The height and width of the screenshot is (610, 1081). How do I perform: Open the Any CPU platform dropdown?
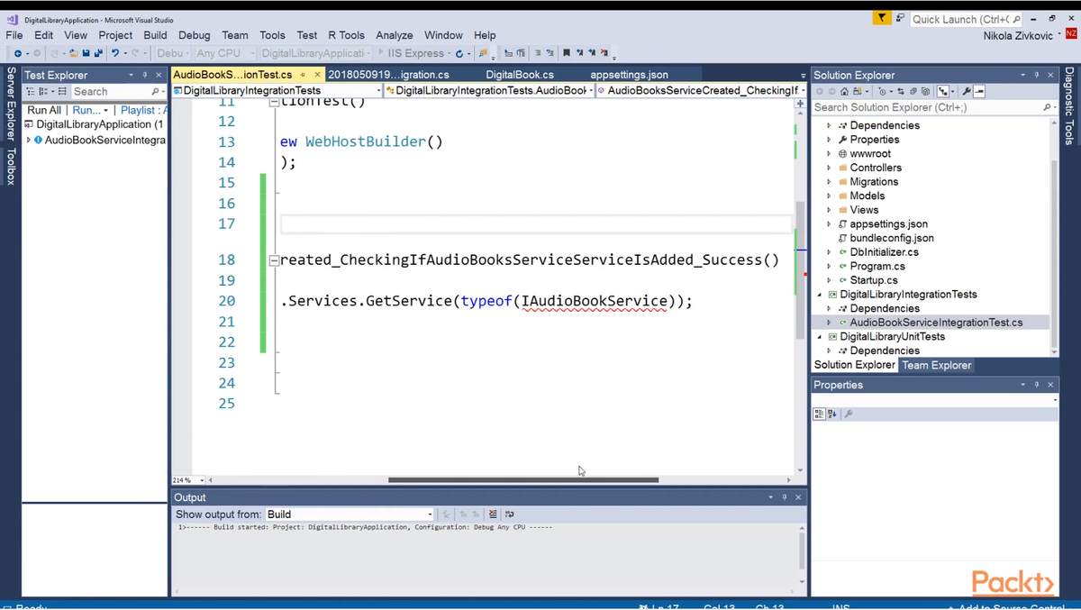click(x=225, y=53)
